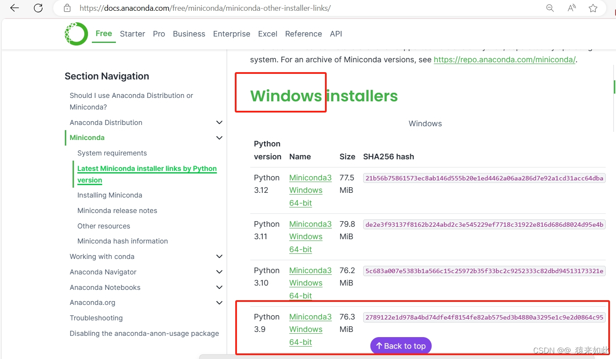Expand the Anaconda Navigator chevron
Screen dimensions: 616x359
(219, 272)
